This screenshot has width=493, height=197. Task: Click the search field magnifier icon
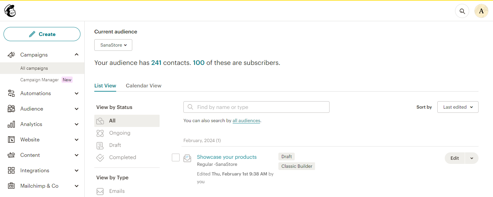coord(190,107)
